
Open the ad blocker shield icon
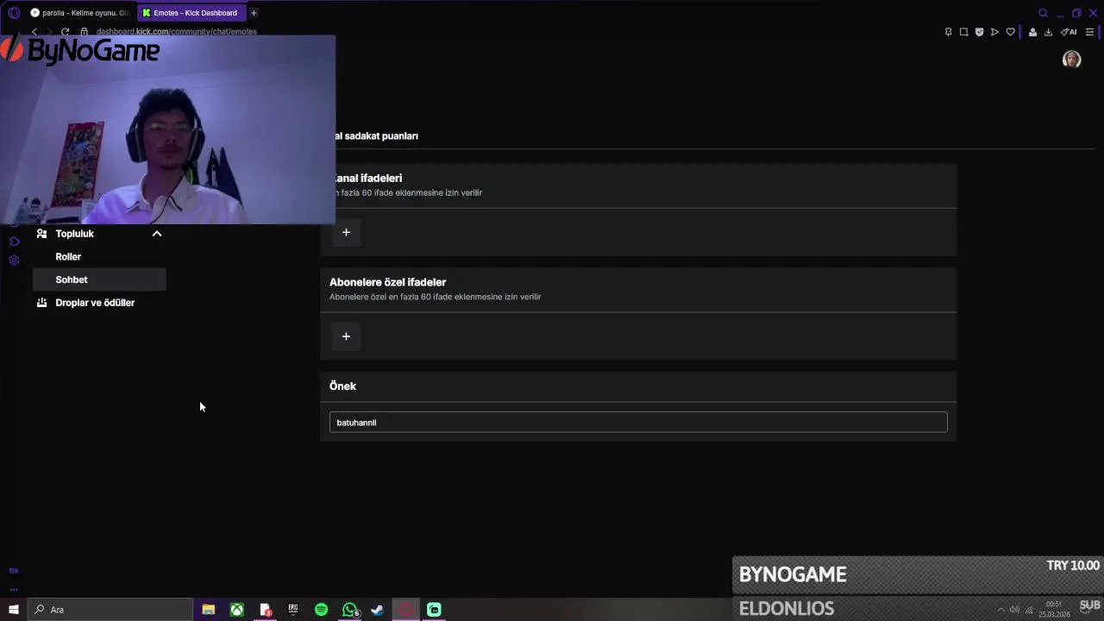click(979, 32)
